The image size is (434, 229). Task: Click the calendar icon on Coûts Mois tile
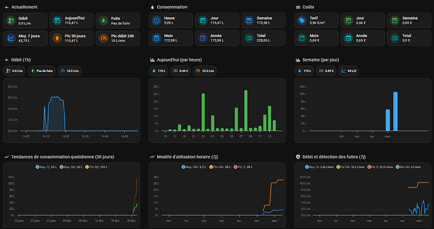(302, 38)
